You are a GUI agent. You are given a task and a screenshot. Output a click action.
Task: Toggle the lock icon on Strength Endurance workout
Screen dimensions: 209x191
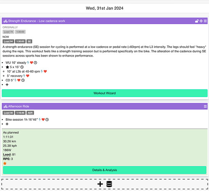[197, 21]
